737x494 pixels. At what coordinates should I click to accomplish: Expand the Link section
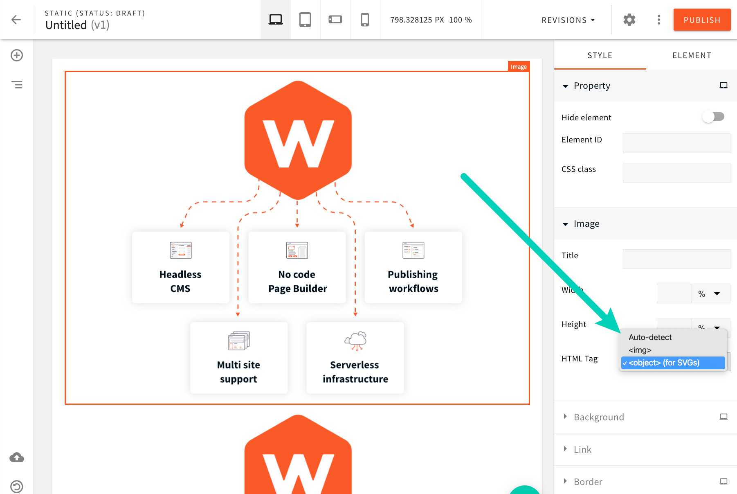582,449
